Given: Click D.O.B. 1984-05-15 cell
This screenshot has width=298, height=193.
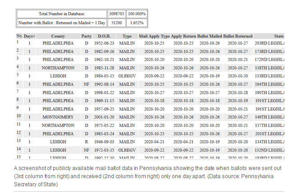Looking at the screenshot, I should (x=104, y=76).
